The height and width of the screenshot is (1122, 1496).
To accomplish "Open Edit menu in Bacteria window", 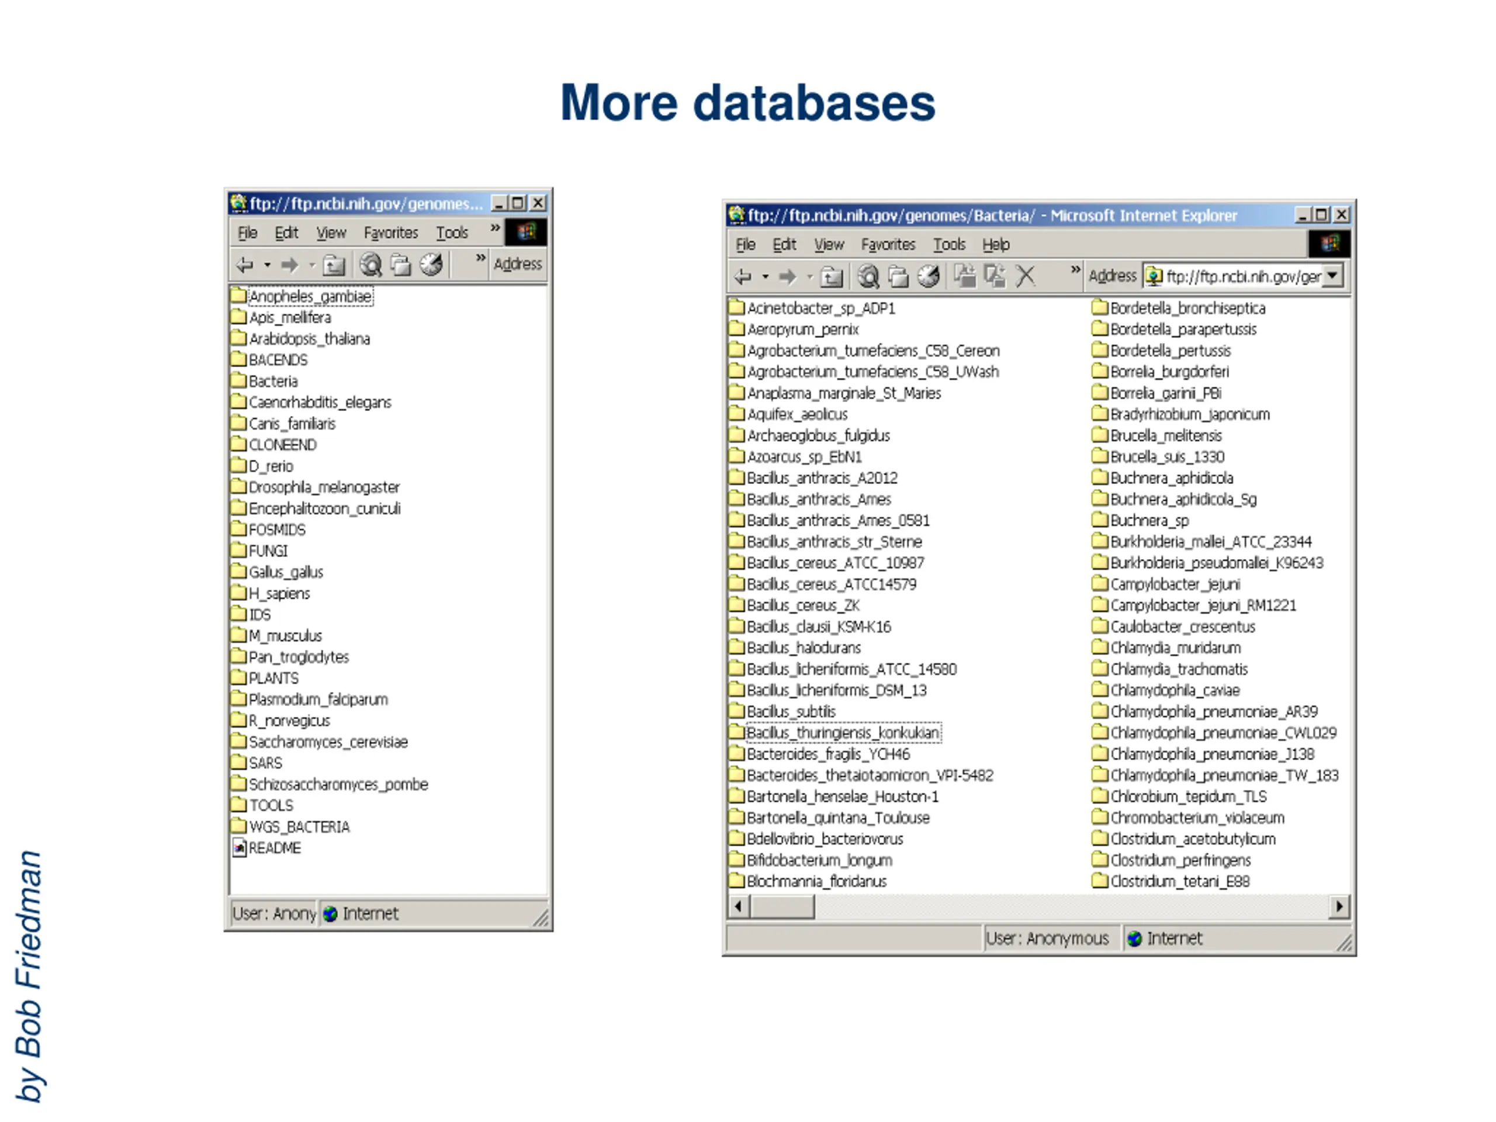I will point(784,244).
